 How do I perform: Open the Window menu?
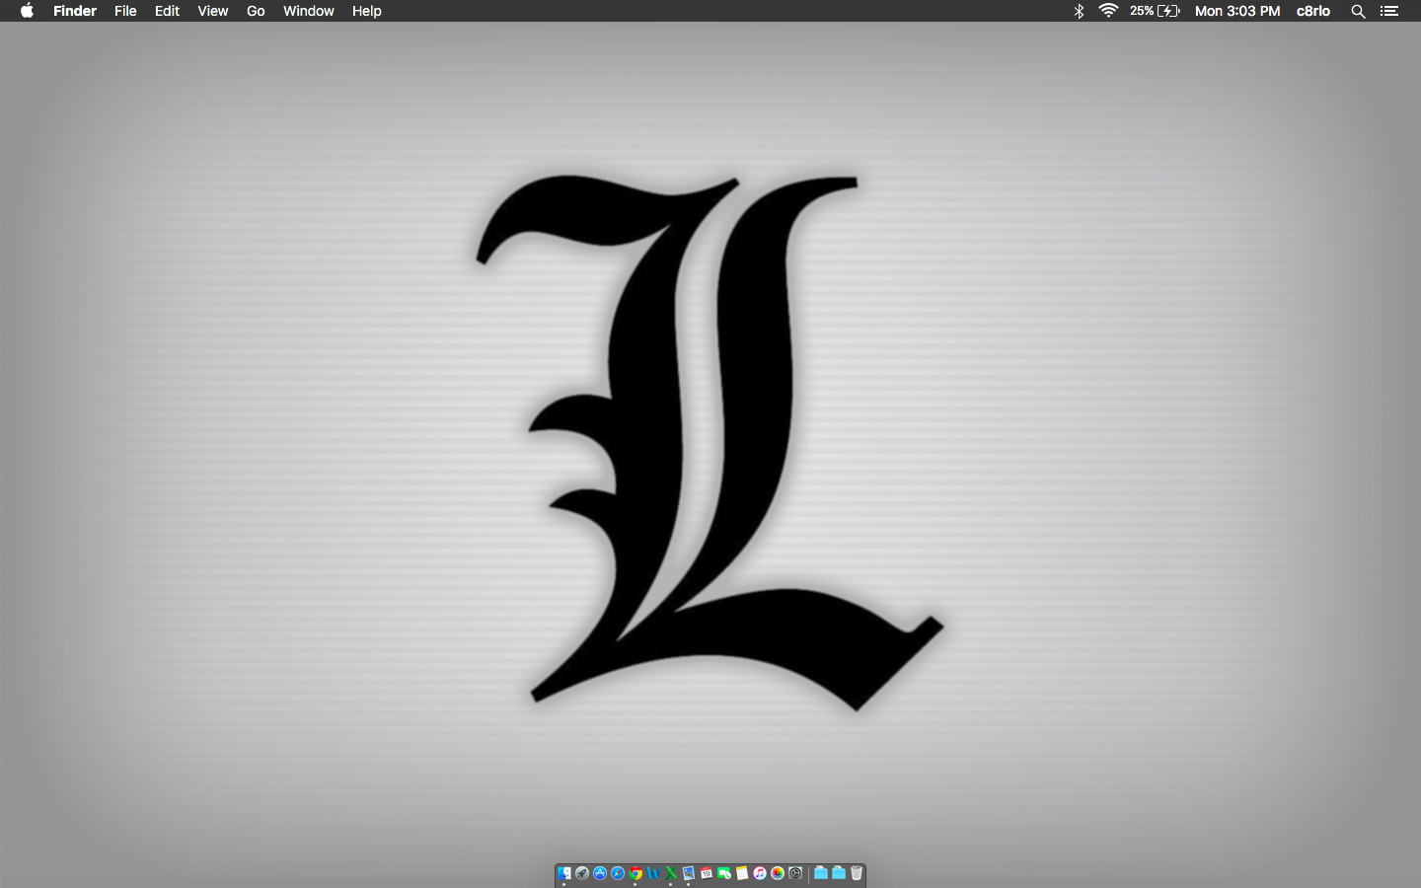tap(309, 11)
